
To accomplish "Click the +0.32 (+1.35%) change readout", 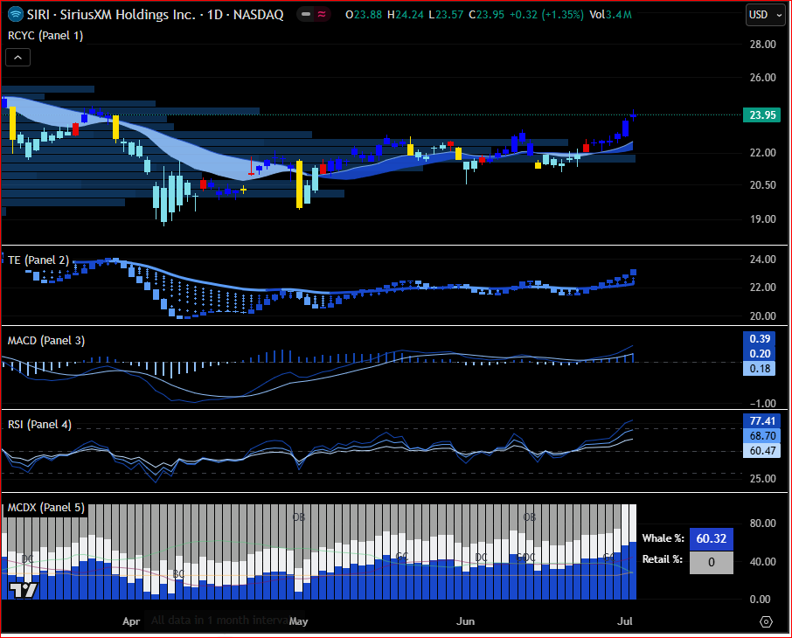I will pos(546,15).
